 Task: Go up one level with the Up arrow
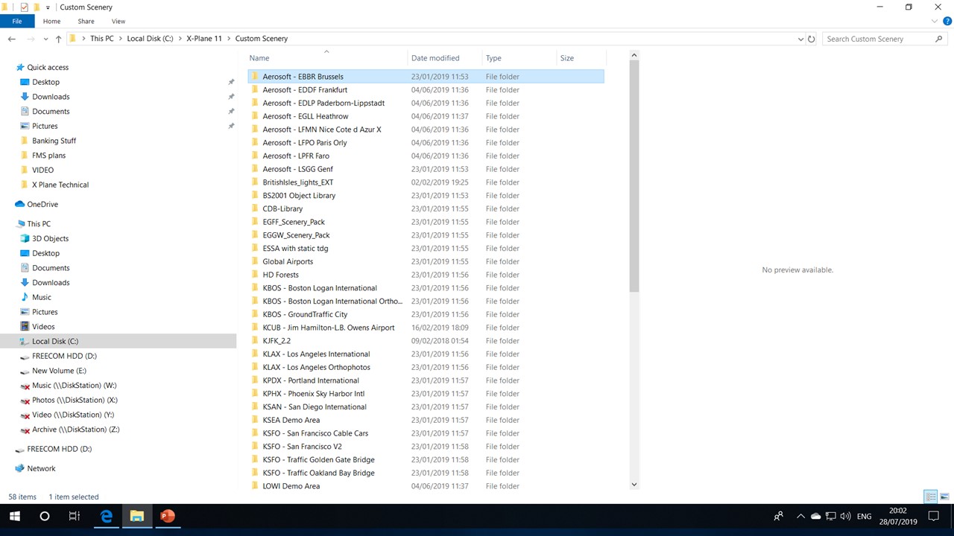(x=58, y=39)
